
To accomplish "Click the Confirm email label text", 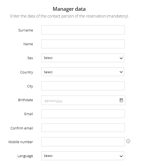I will pos(22,128).
